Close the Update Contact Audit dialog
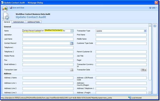160x101 pixels. (156, 3)
